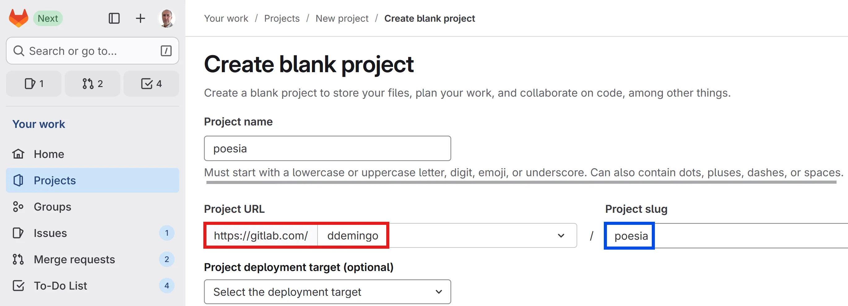848x306 pixels.
Task: Go back to New project breadcrumb
Action: (x=342, y=19)
